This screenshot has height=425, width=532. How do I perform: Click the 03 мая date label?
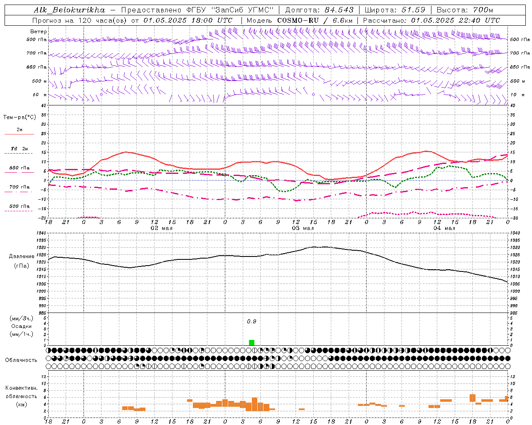303,228
